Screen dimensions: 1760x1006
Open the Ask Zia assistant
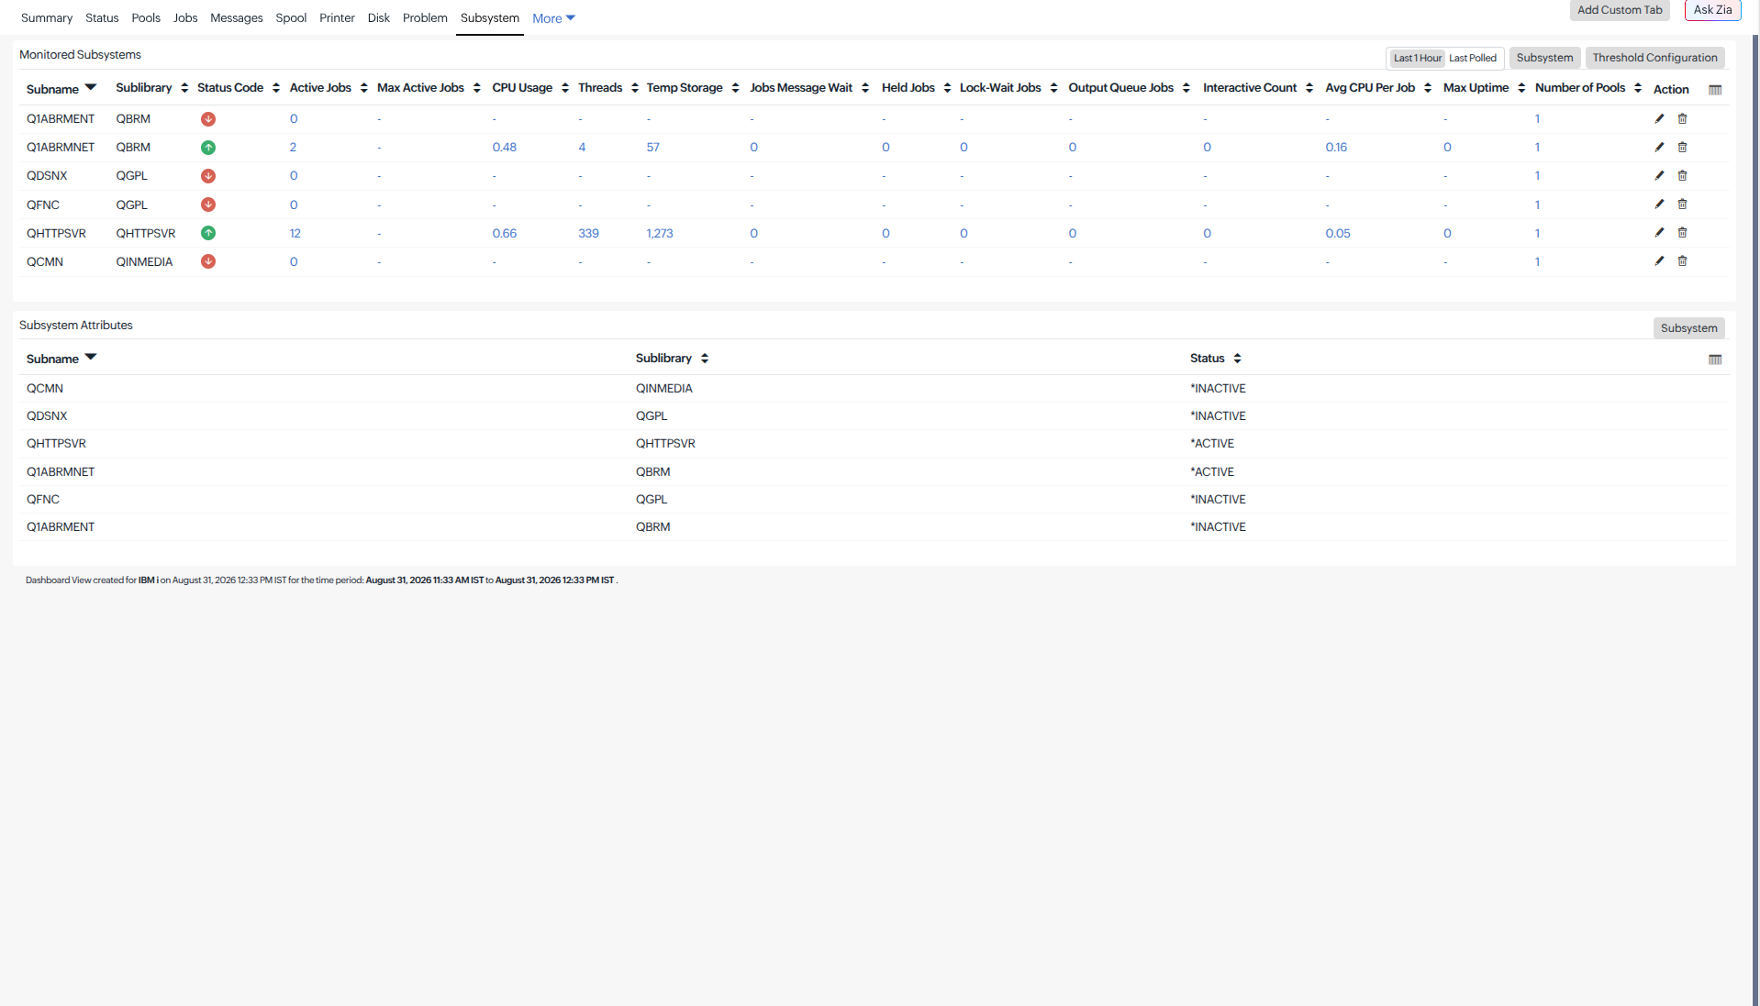pyautogui.click(x=1712, y=10)
